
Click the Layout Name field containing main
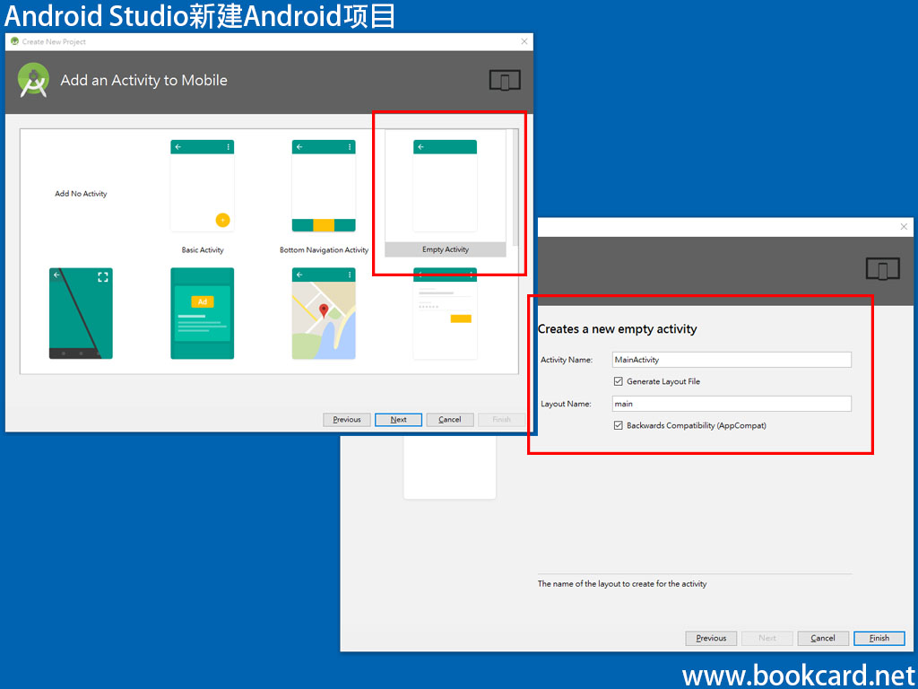point(732,403)
